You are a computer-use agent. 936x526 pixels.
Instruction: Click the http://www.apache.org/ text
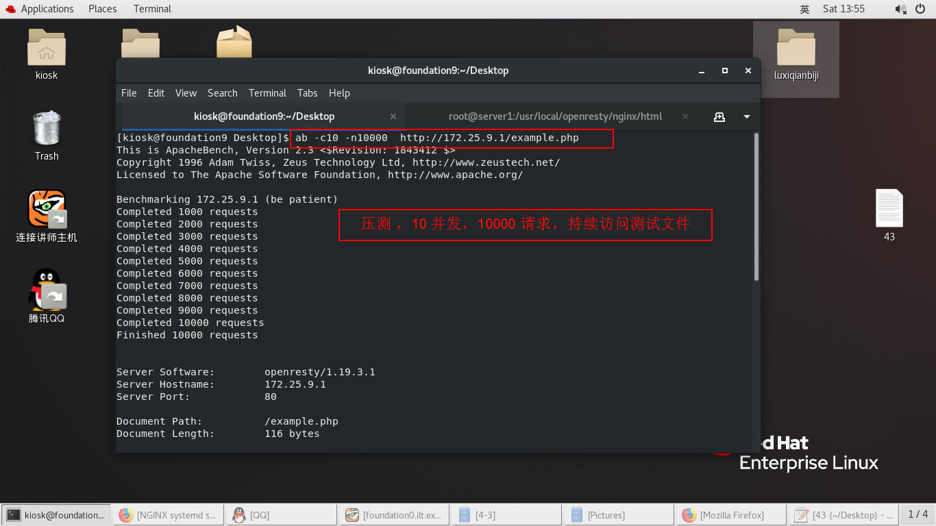(x=455, y=175)
